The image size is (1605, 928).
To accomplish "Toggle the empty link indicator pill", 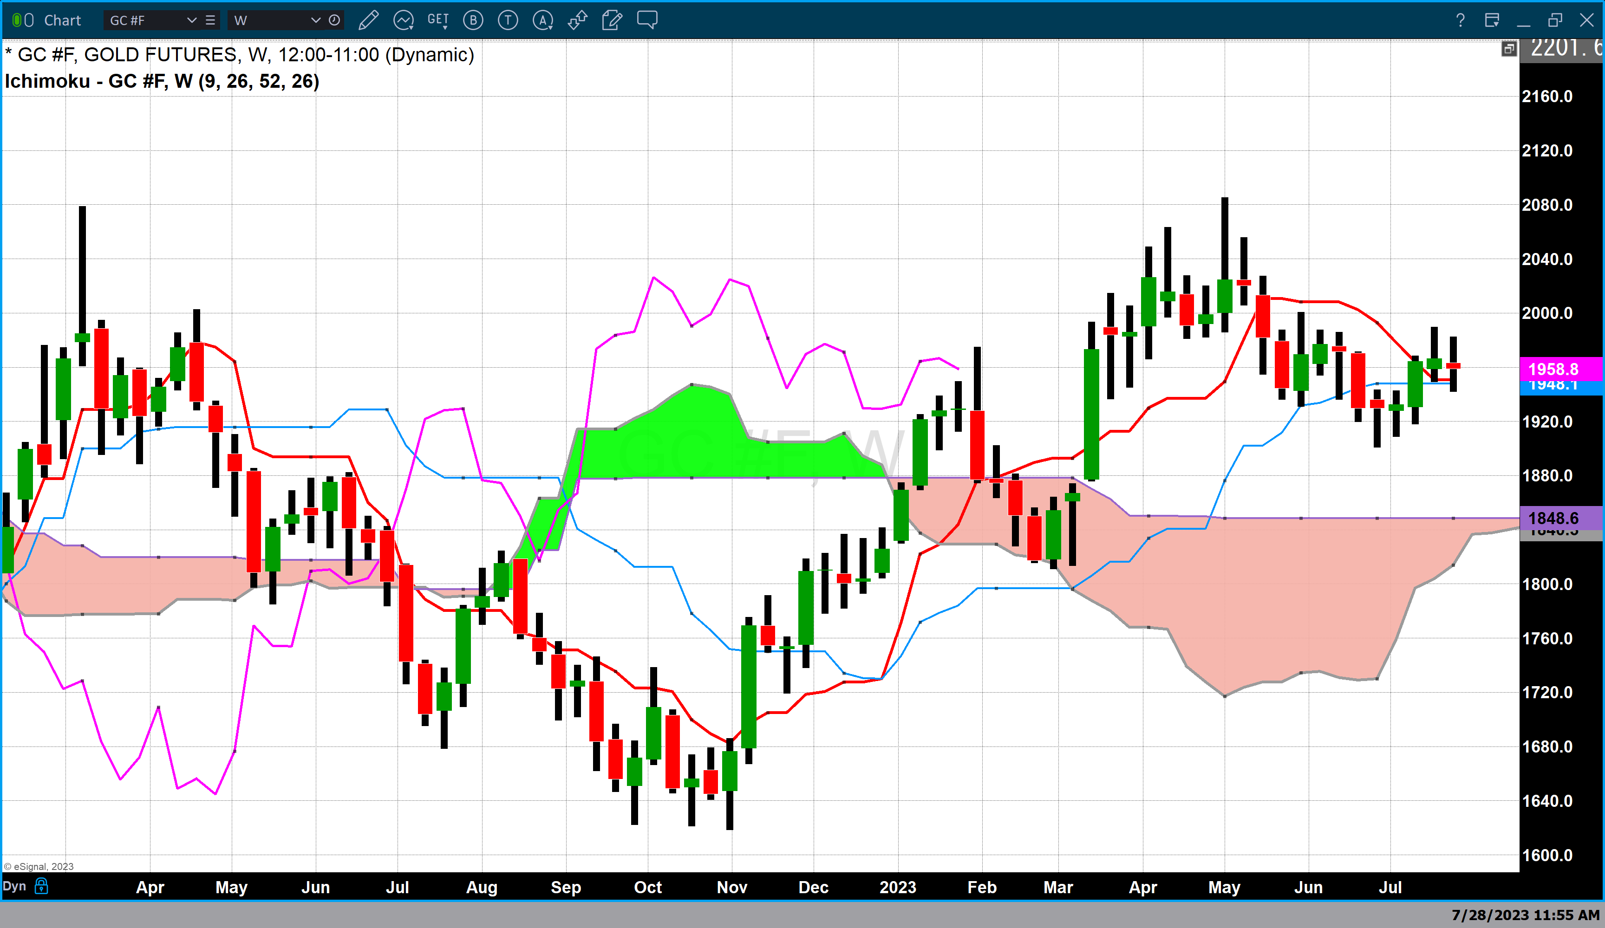I will coord(29,20).
